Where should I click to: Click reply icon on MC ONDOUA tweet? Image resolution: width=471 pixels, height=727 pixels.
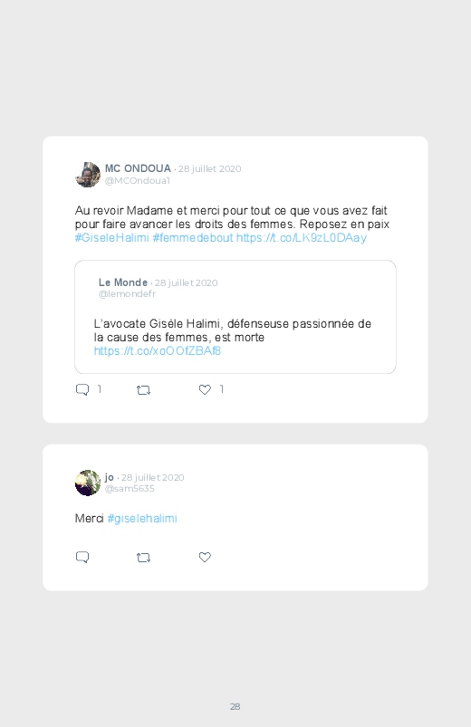click(x=82, y=389)
